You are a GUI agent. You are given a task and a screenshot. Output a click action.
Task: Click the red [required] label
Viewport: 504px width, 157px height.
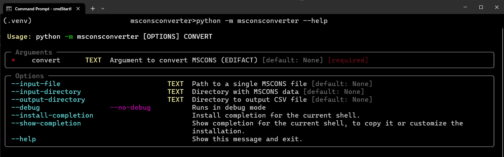(x=348, y=60)
